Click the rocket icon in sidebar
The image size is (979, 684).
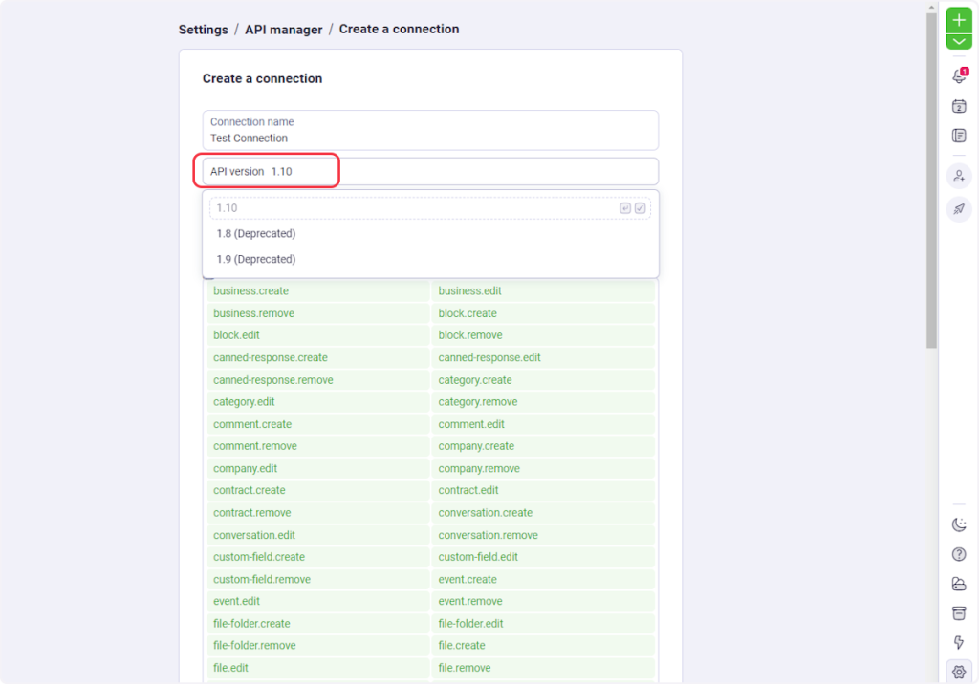tap(959, 209)
